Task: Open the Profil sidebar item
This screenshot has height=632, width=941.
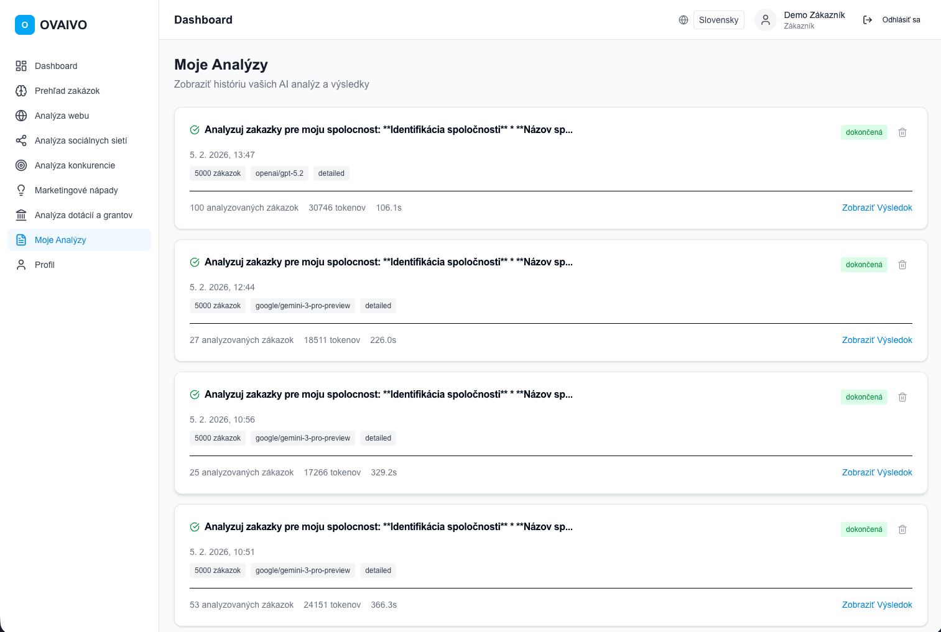Action: tap(45, 265)
